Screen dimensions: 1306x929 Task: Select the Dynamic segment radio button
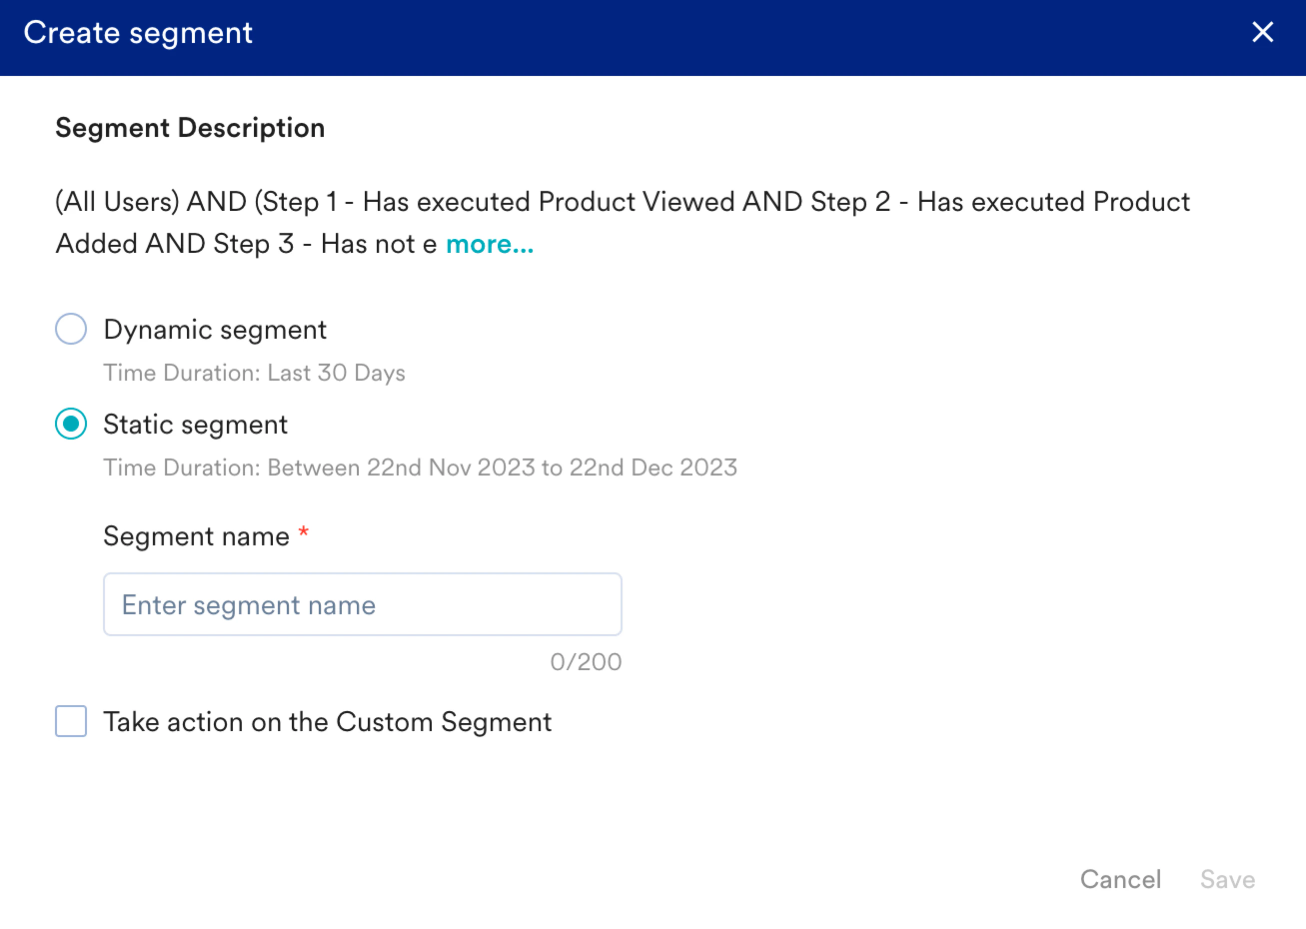coord(71,329)
